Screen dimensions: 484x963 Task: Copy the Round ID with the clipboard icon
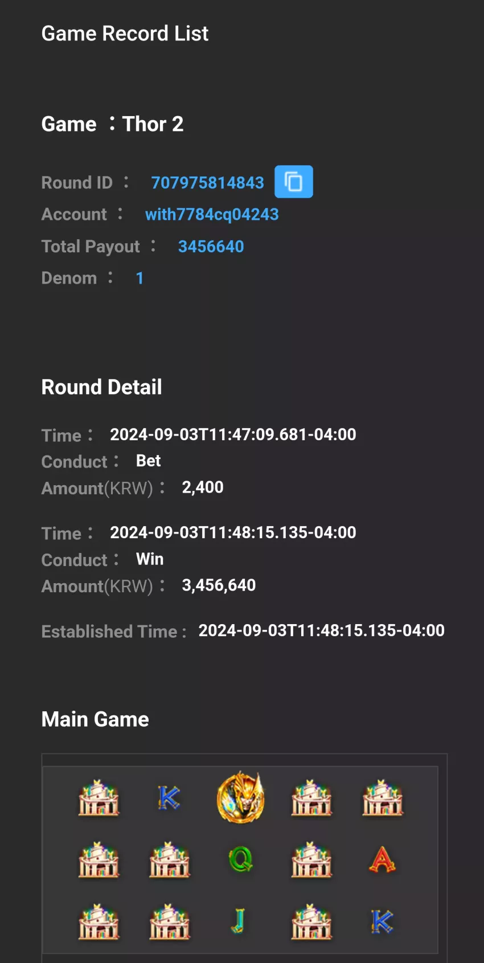[294, 182]
